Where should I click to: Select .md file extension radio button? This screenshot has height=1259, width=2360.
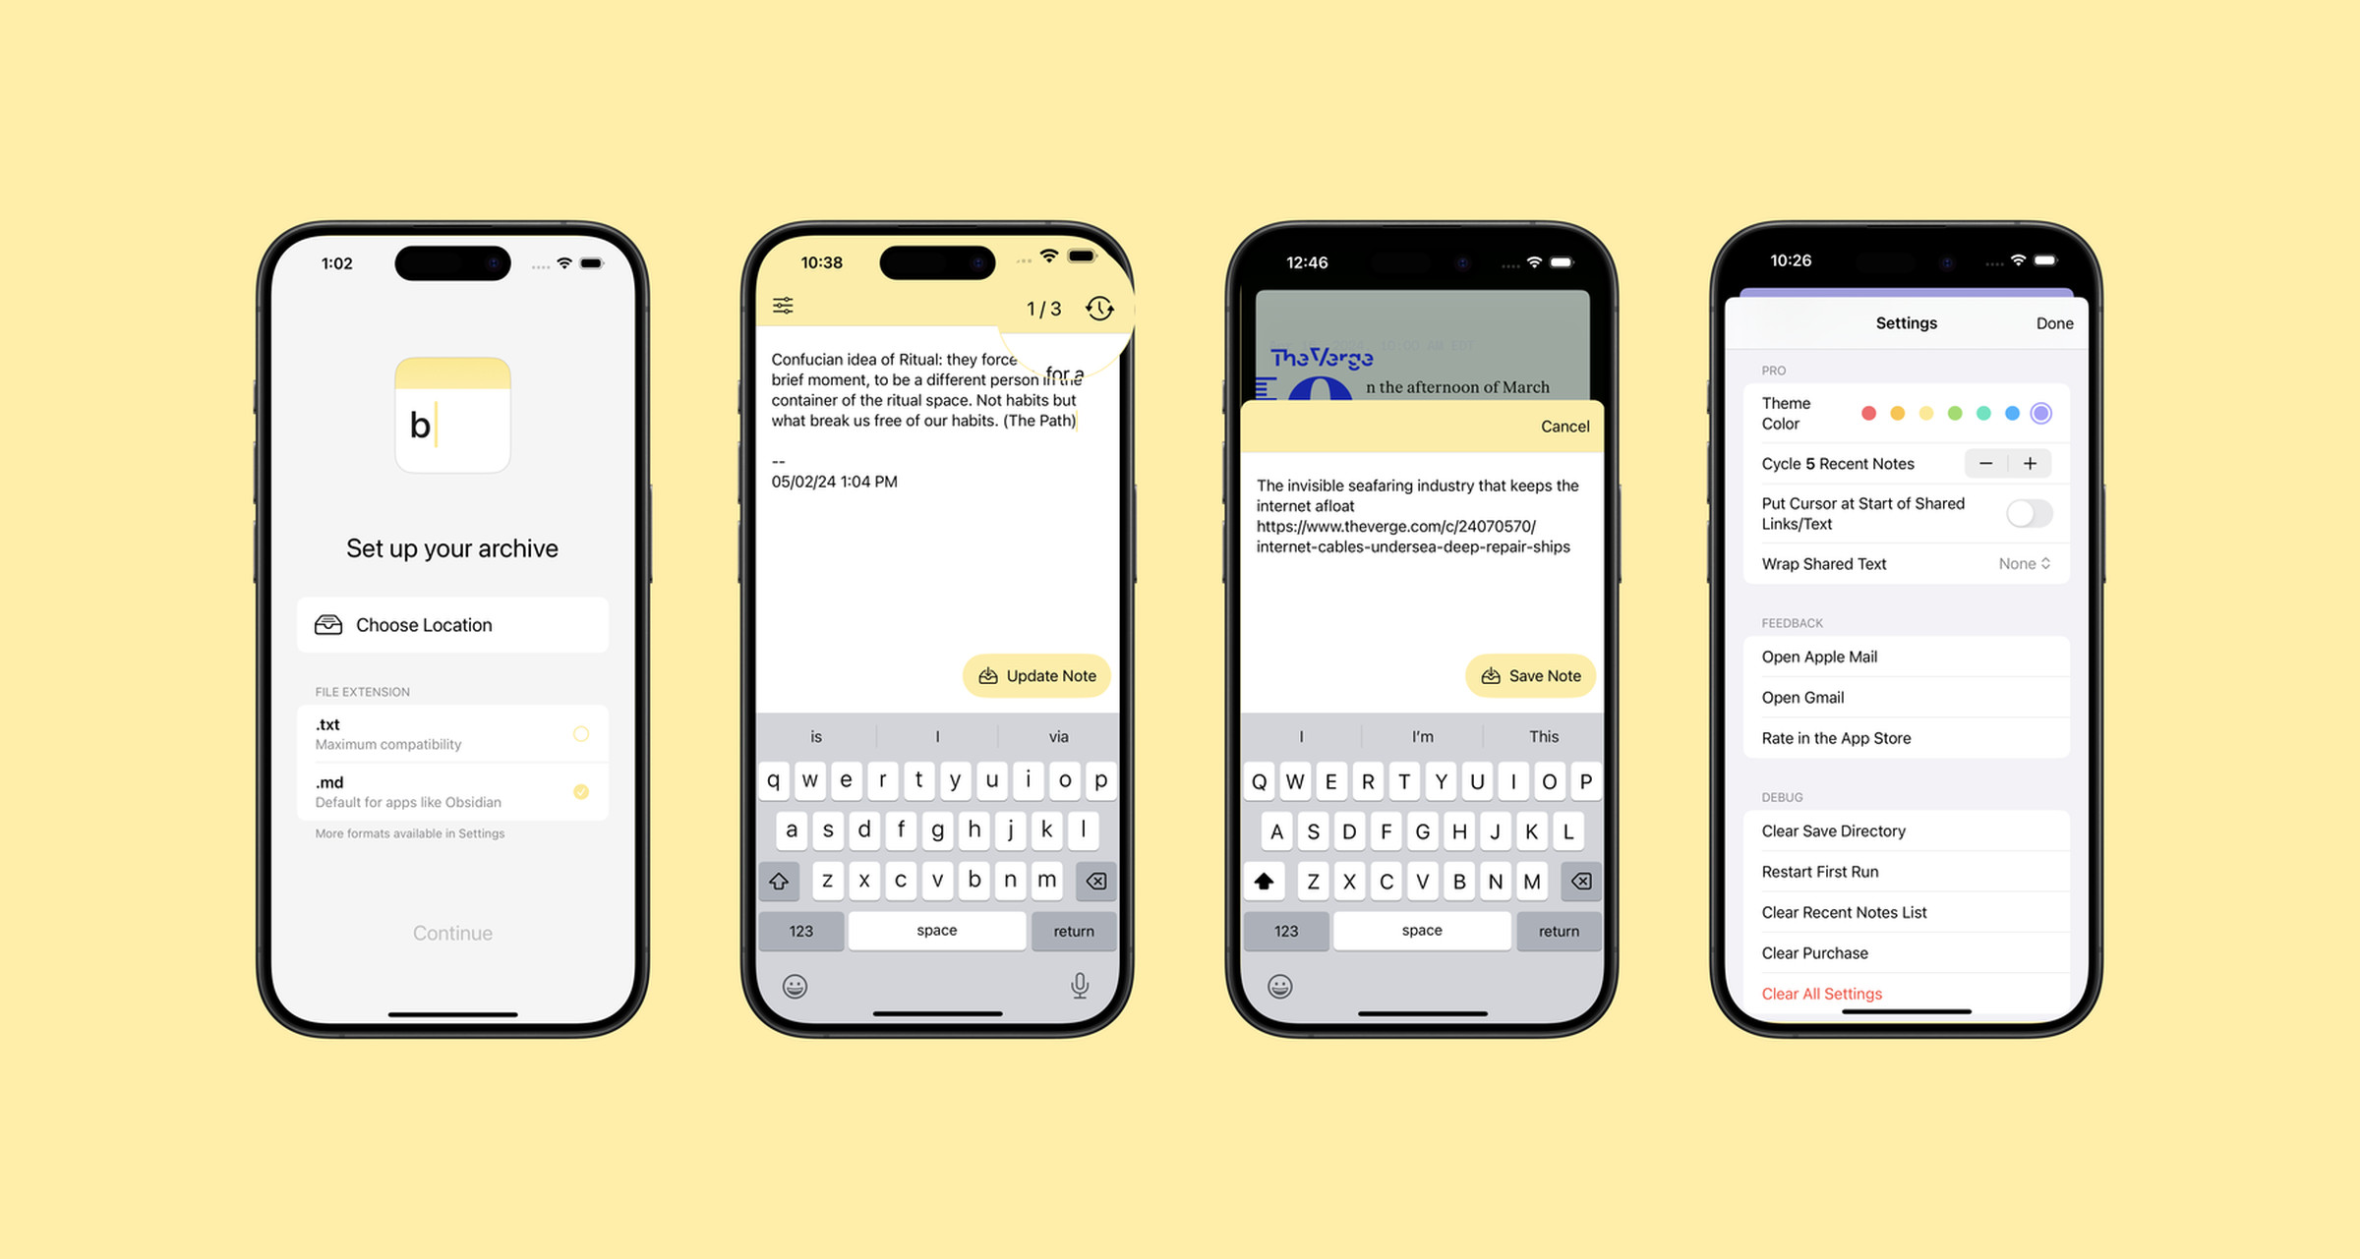[x=580, y=789]
